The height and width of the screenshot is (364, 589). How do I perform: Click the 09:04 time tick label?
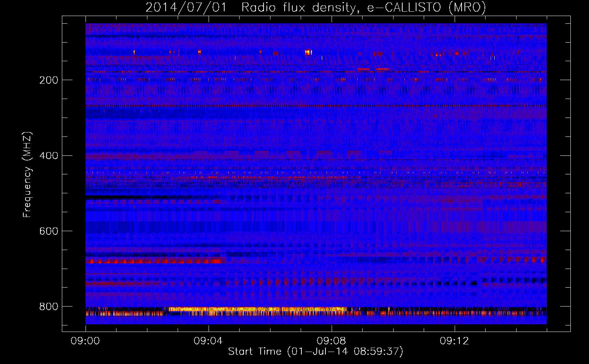[208, 341]
